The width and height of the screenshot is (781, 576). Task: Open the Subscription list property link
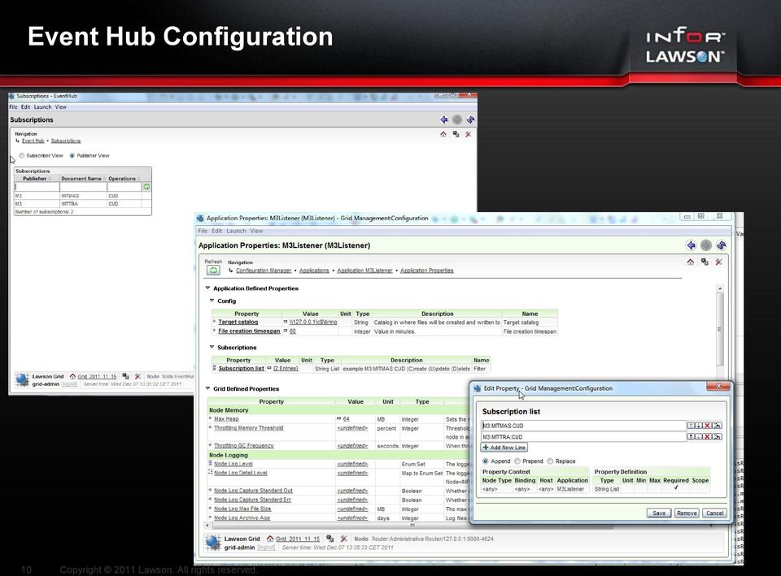(x=241, y=369)
